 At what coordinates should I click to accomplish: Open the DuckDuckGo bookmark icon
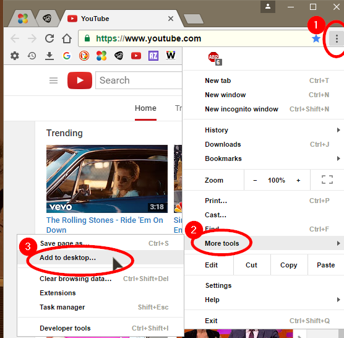84,56
